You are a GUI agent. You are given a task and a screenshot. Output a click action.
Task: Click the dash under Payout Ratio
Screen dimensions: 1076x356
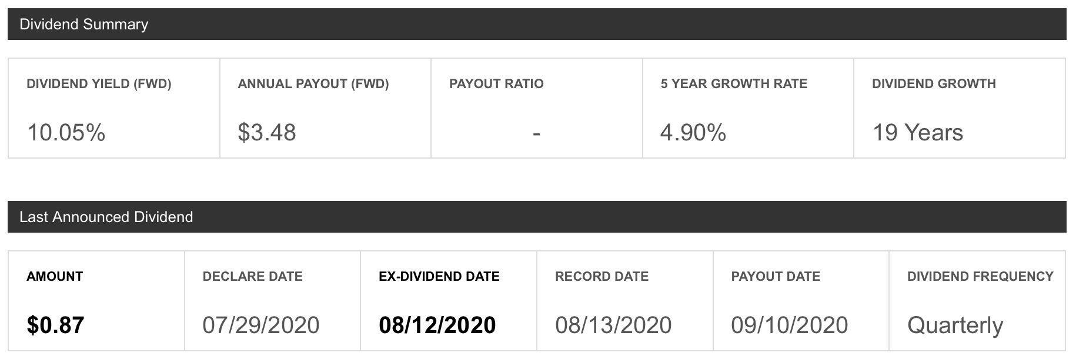point(536,134)
